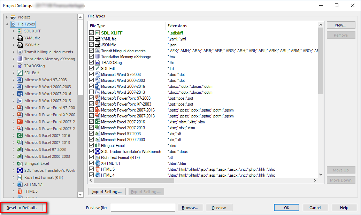This screenshot has height=215, width=361.
Task: Click the Help button
Action: tap(344, 208)
